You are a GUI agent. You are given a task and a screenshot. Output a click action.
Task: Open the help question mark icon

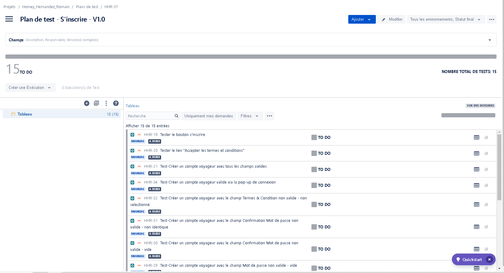pyautogui.click(x=116, y=103)
